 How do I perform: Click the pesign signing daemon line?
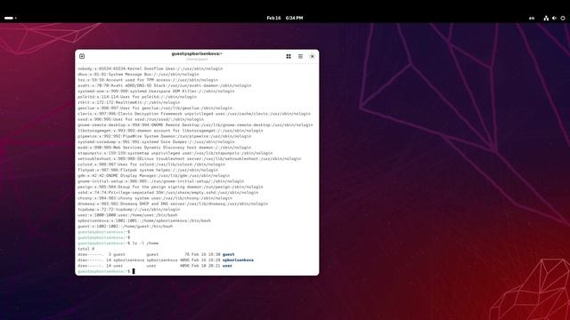click(170, 187)
